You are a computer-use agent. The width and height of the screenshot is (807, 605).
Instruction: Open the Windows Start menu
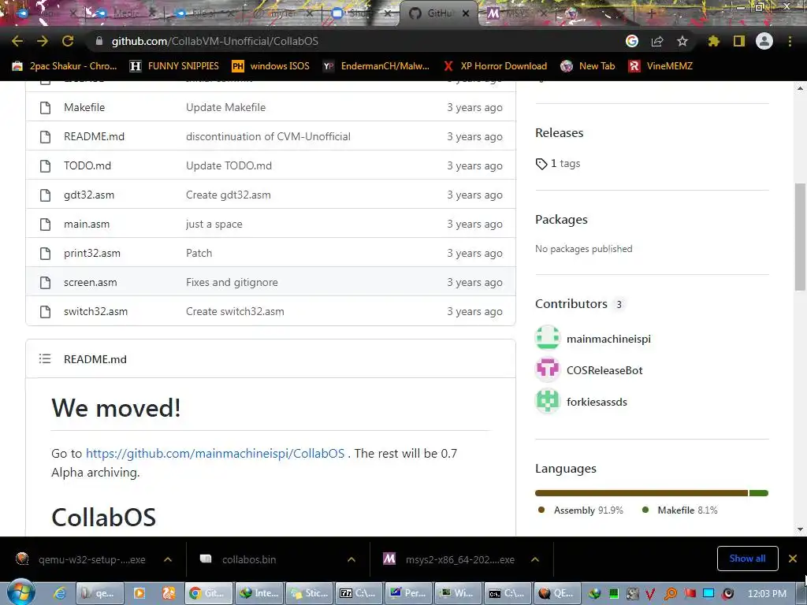point(21,593)
